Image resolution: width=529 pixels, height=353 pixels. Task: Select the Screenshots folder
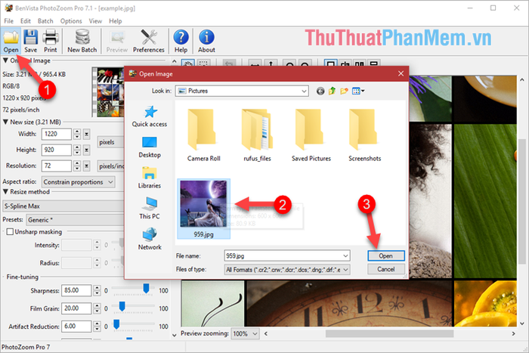[x=365, y=135]
